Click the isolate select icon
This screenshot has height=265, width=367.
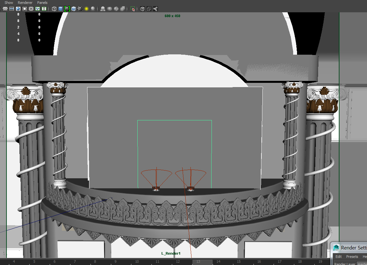(x=132, y=9)
